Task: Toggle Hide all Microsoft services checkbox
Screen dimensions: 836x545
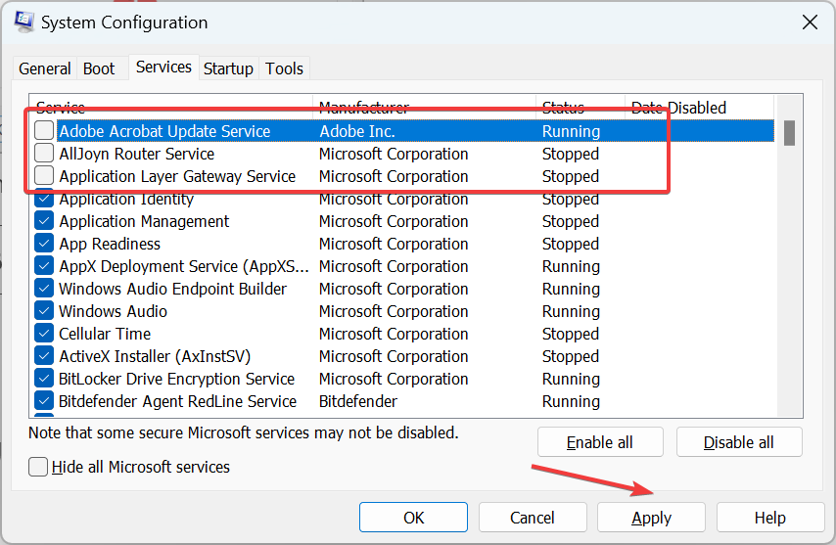Action: pyautogui.click(x=38, y=467)
